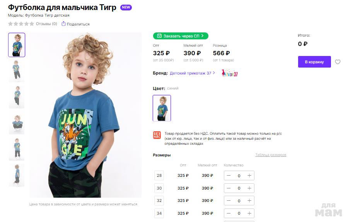The image size is (348, 222).
Task: Click the star rating icons
Action: (21, 24)
